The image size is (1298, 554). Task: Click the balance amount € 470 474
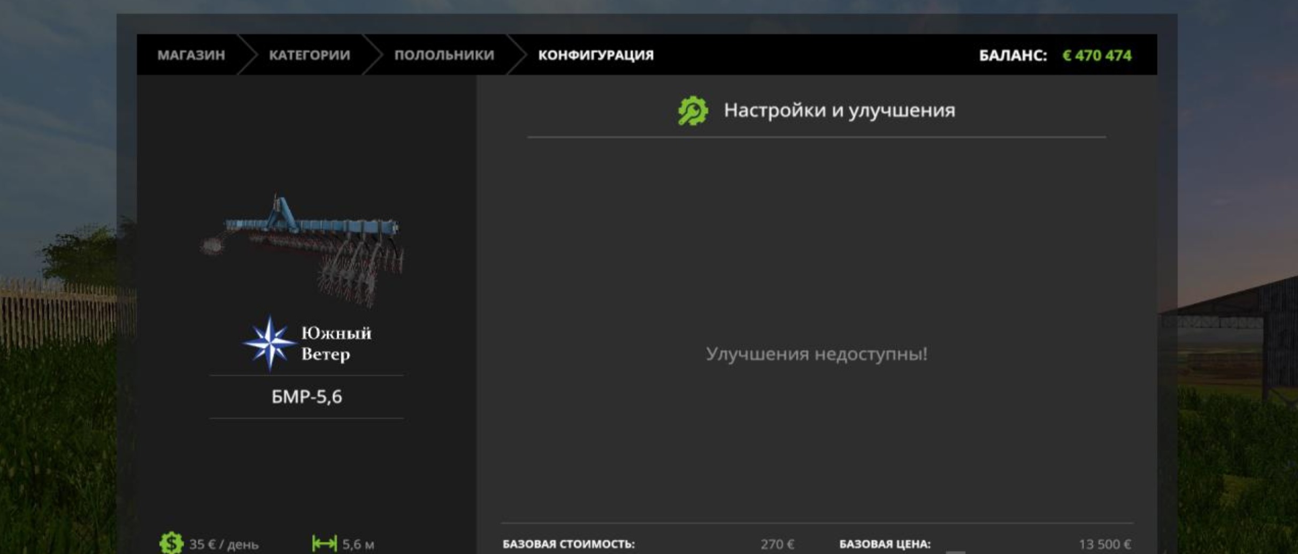1096,56
